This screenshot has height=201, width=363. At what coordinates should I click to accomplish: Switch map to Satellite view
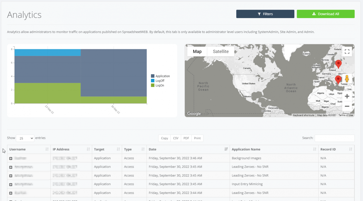pos(221,51)
